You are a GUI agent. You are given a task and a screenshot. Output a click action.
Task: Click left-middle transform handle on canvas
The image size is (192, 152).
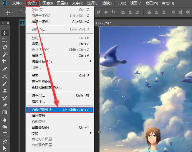coord(99,132)
